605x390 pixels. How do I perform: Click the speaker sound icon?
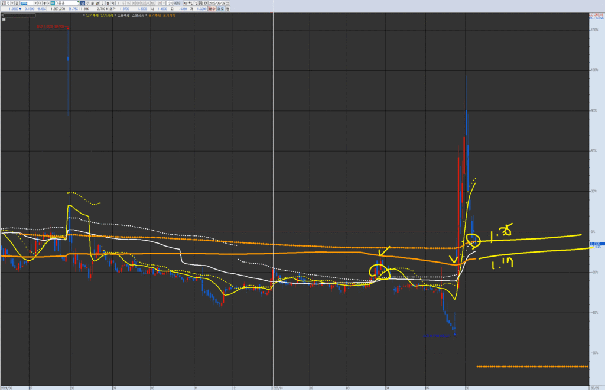pos(45,3)
